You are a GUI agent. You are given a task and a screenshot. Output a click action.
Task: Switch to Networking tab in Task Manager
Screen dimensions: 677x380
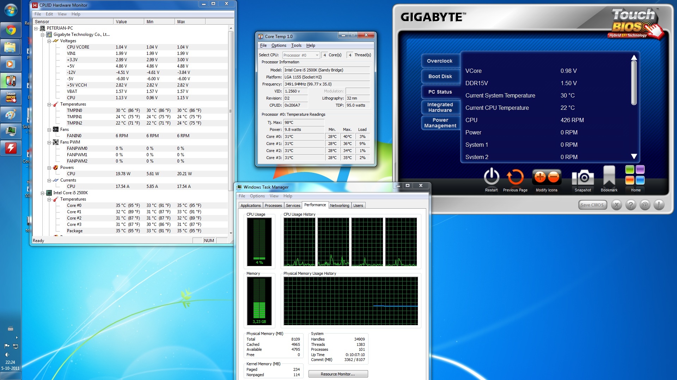(x=340, y=205)
